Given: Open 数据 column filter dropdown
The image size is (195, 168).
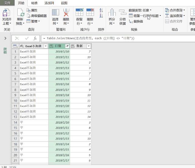Looking at the screenshot, I should pos(89,46).
